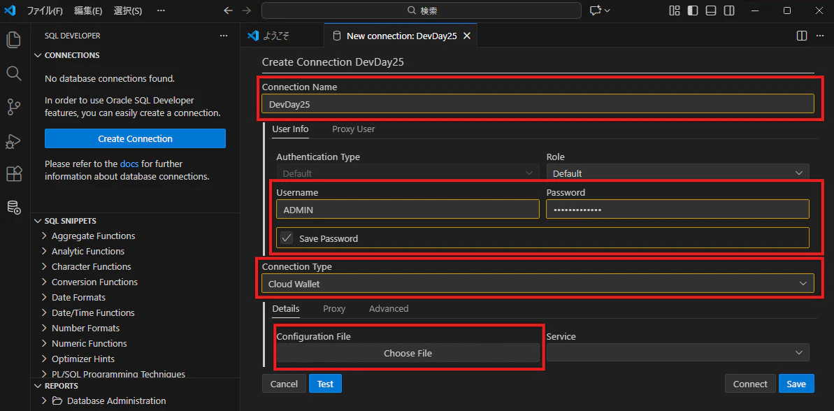Screen dimensions: 834x411
Task: Expand Date/Time Functions snippets
Action: point(45,312)
